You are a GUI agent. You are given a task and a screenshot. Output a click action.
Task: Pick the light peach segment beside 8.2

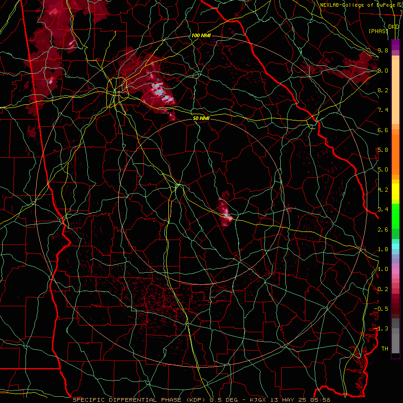tap(395, 92)
